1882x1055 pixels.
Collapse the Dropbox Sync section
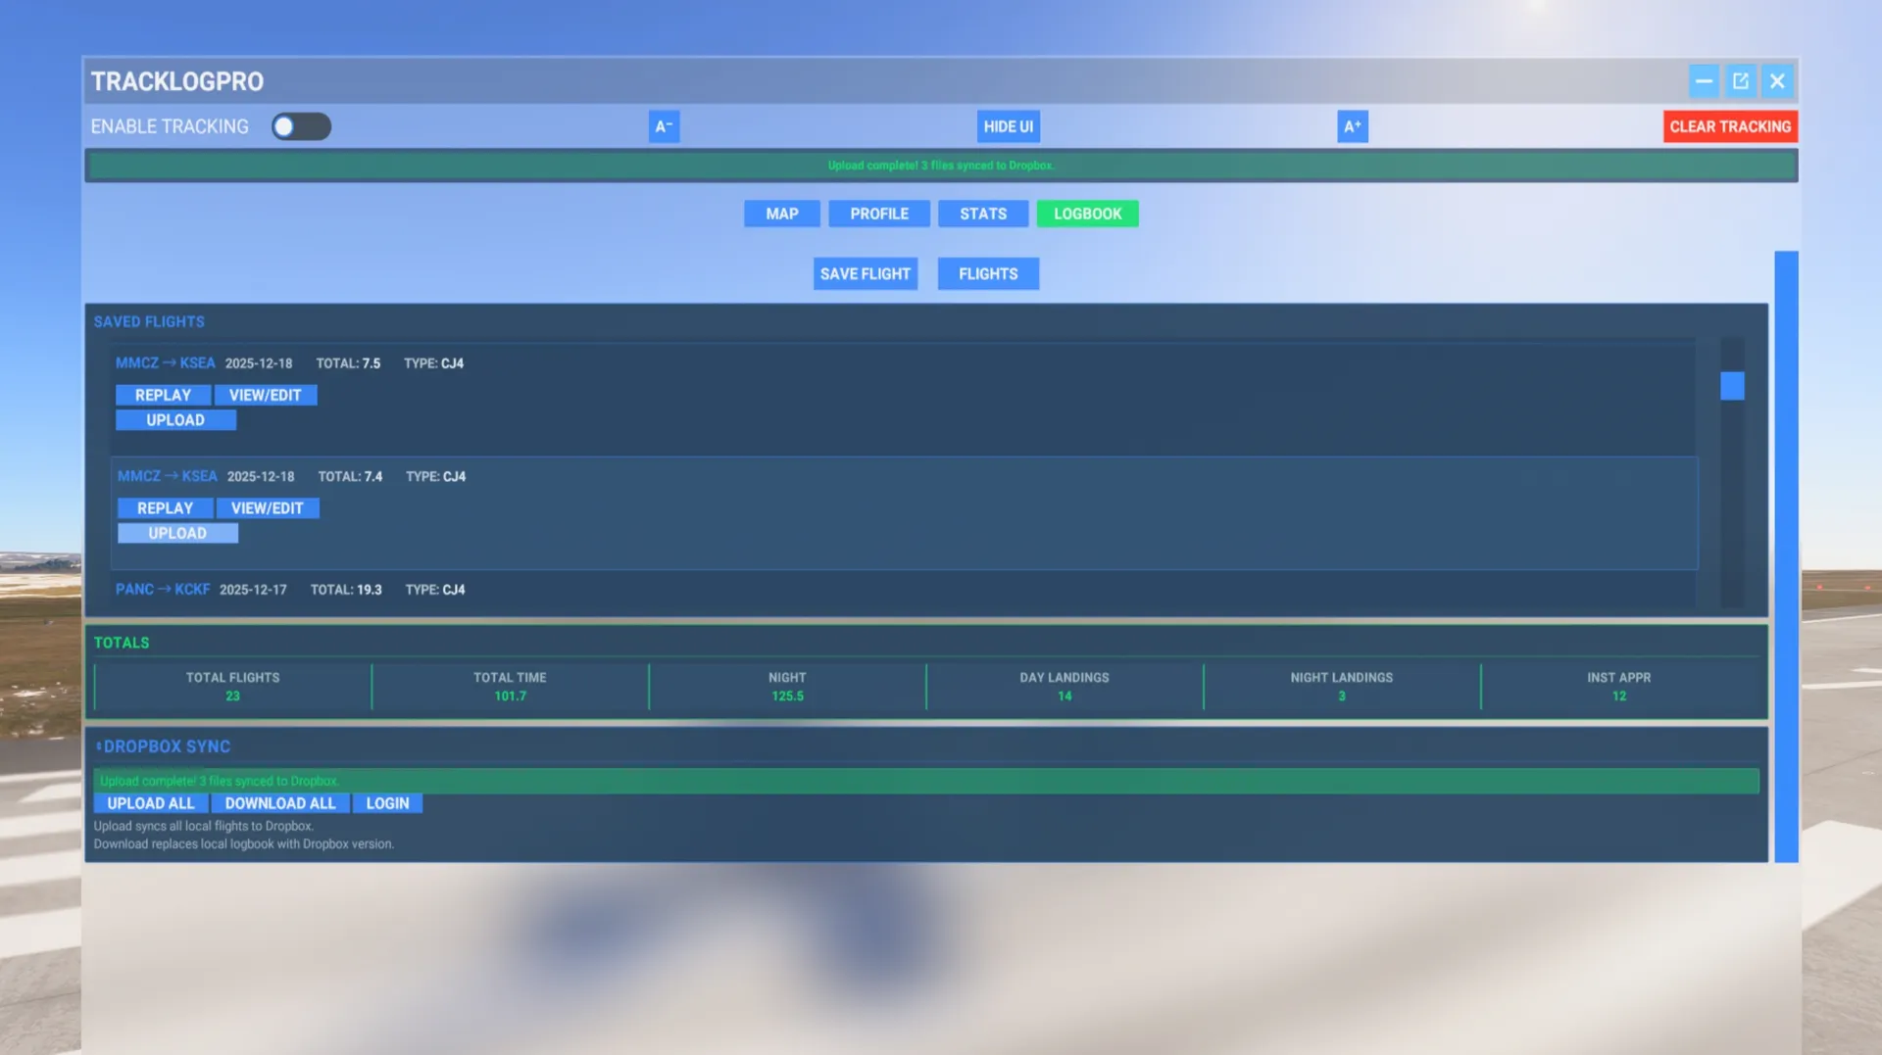[99, 746]
